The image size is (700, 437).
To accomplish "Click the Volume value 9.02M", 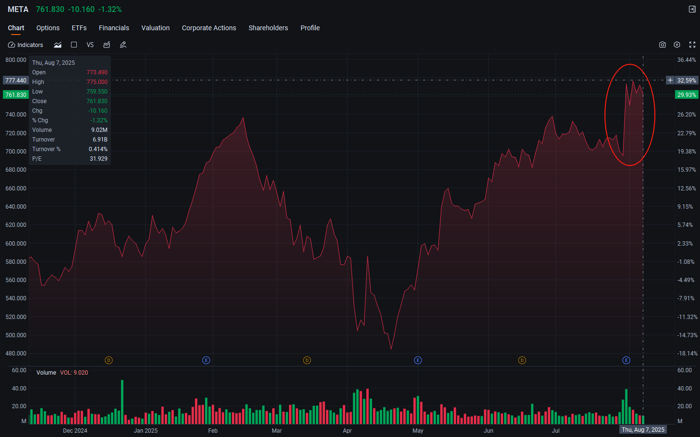I will (99, 130).
